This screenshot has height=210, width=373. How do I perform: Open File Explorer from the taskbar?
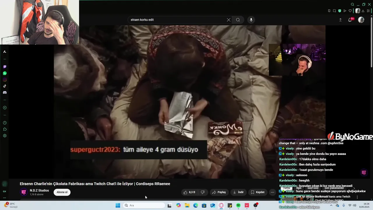coord(187,205)
